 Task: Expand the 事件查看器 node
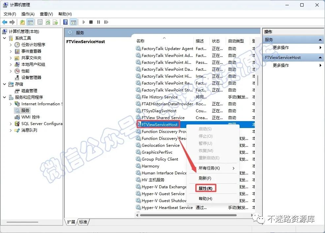tap(11, 51)
